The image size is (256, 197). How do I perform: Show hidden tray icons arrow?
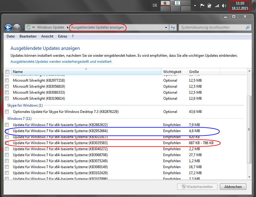[195, 6]
